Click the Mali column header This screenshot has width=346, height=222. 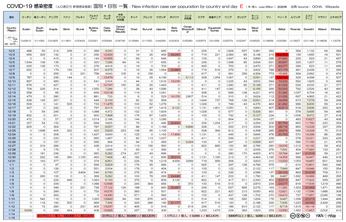click(x=268, y=29)
